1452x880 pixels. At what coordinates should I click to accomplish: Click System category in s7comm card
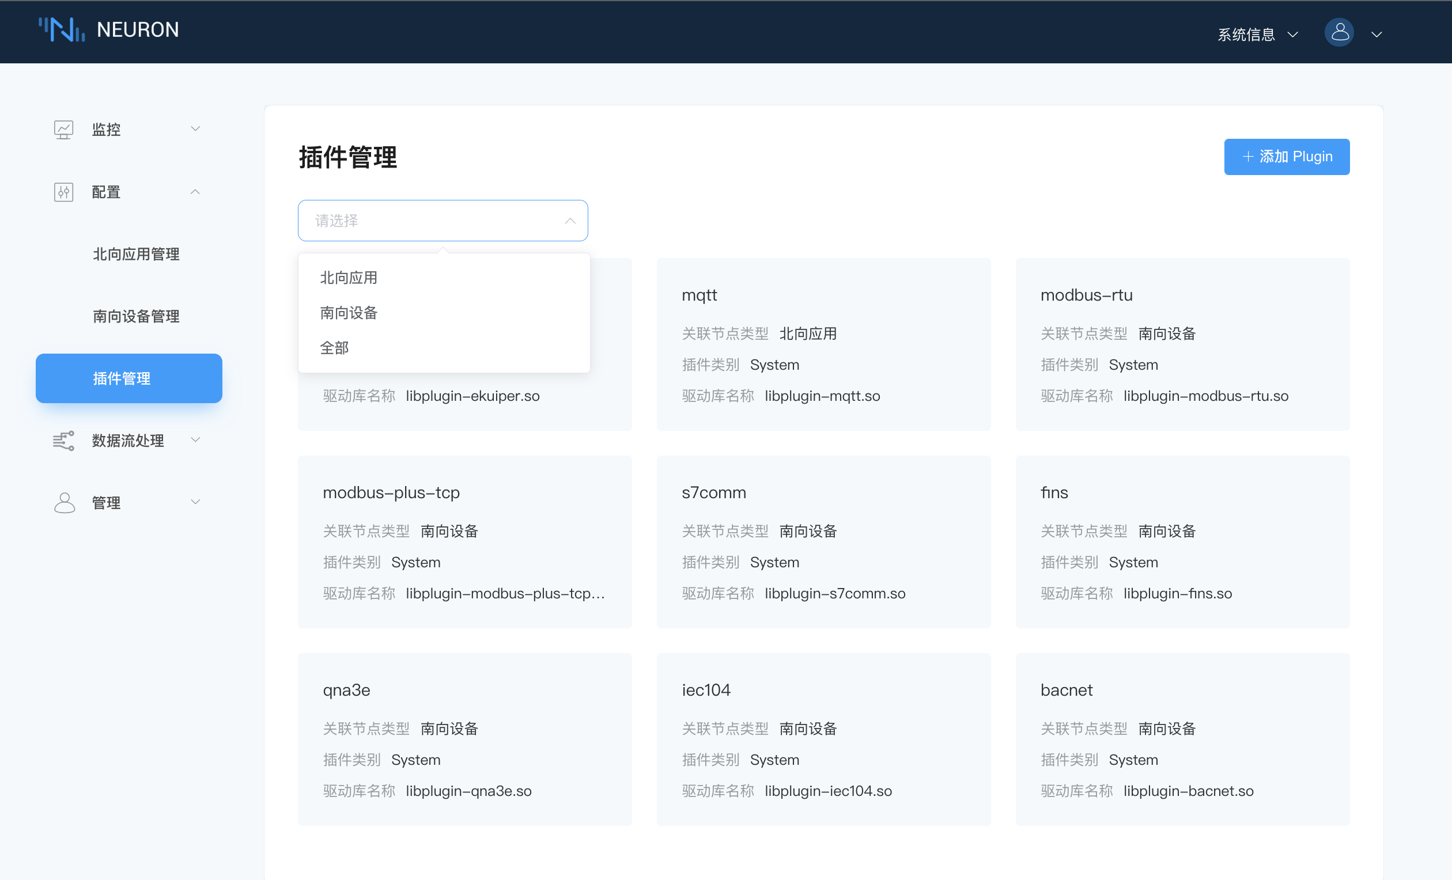(x=774, y=562)
